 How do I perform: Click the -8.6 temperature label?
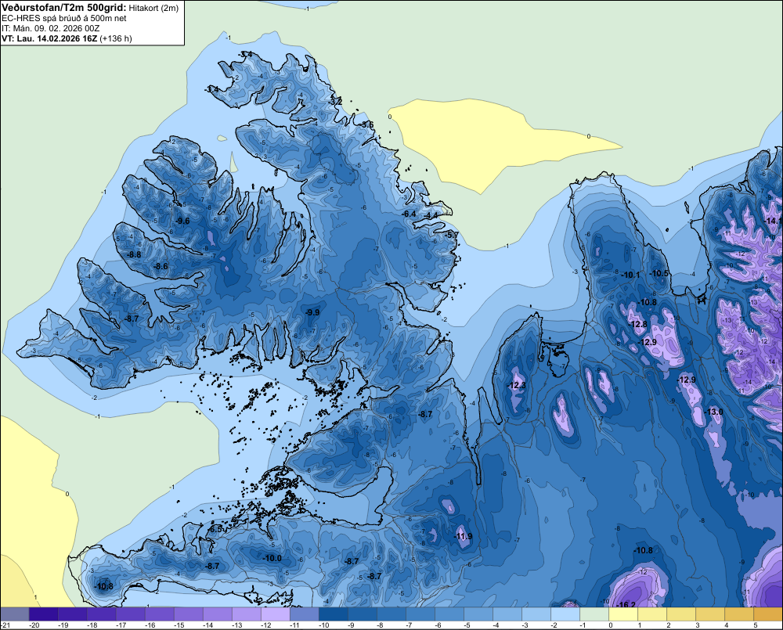pyautogui.click(x=161, y=267)
